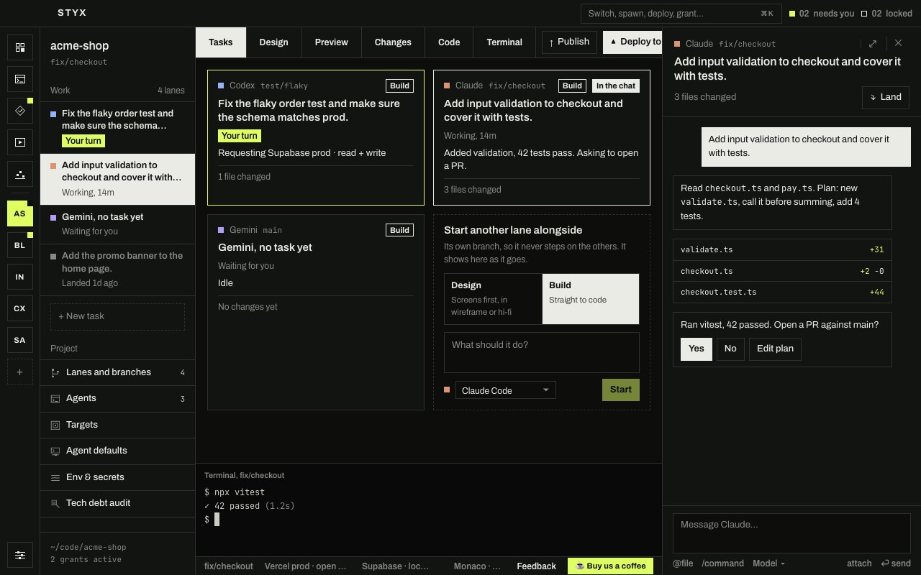Click the sliders settings icon at rail bottom

pyautogui.click(x=20, y=555)
